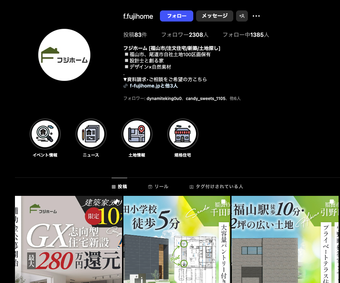Switch to the リール tab
Image resolution: width=340 pixels, height=283 pixels.
tap(158, 187)
